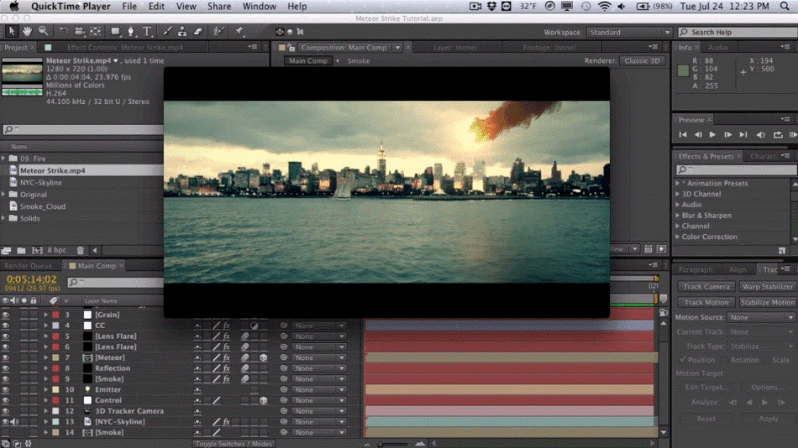Select the Clone Stamp tool

pyautogui.click(x=182, y=32)
